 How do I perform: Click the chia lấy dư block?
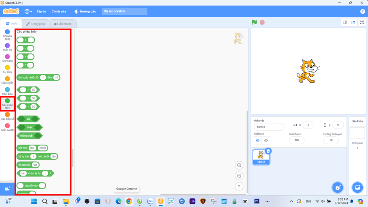[x=31, y=185]
